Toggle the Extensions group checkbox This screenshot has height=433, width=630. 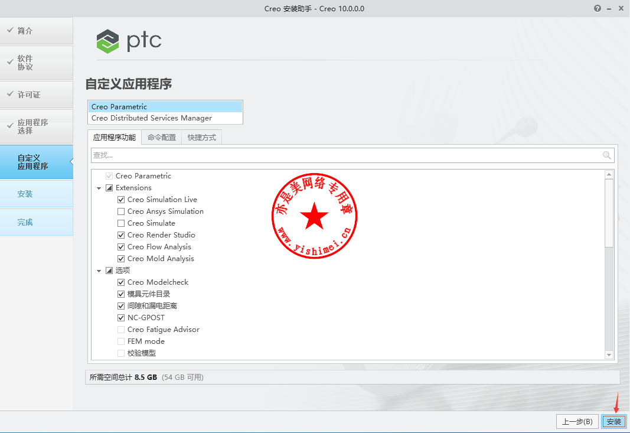[109, 188]
